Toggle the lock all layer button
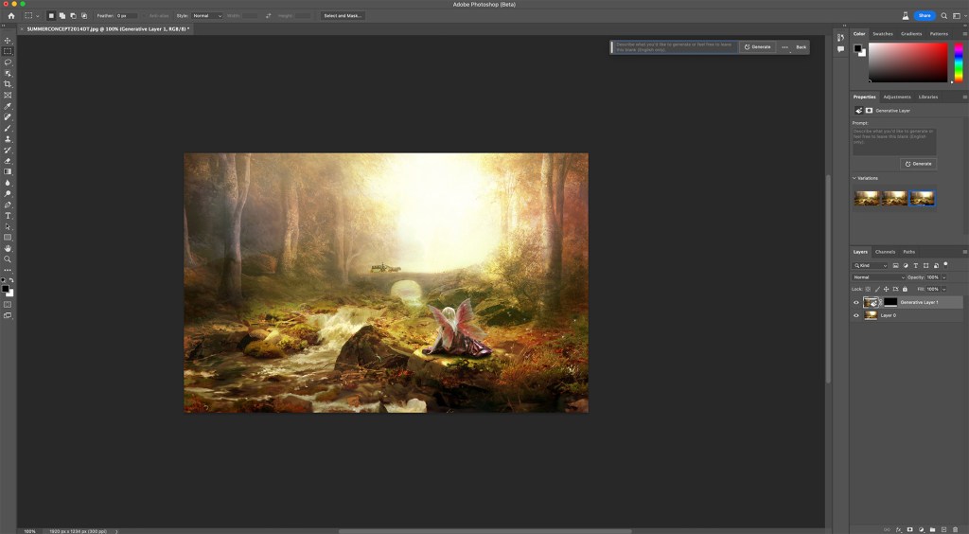The height and width of the screenshot is (534, 969). (x=905, y=289)
